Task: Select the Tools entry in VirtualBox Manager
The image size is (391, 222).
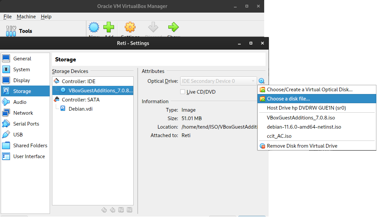Action: pyautogui.click(x=19, y=31)
